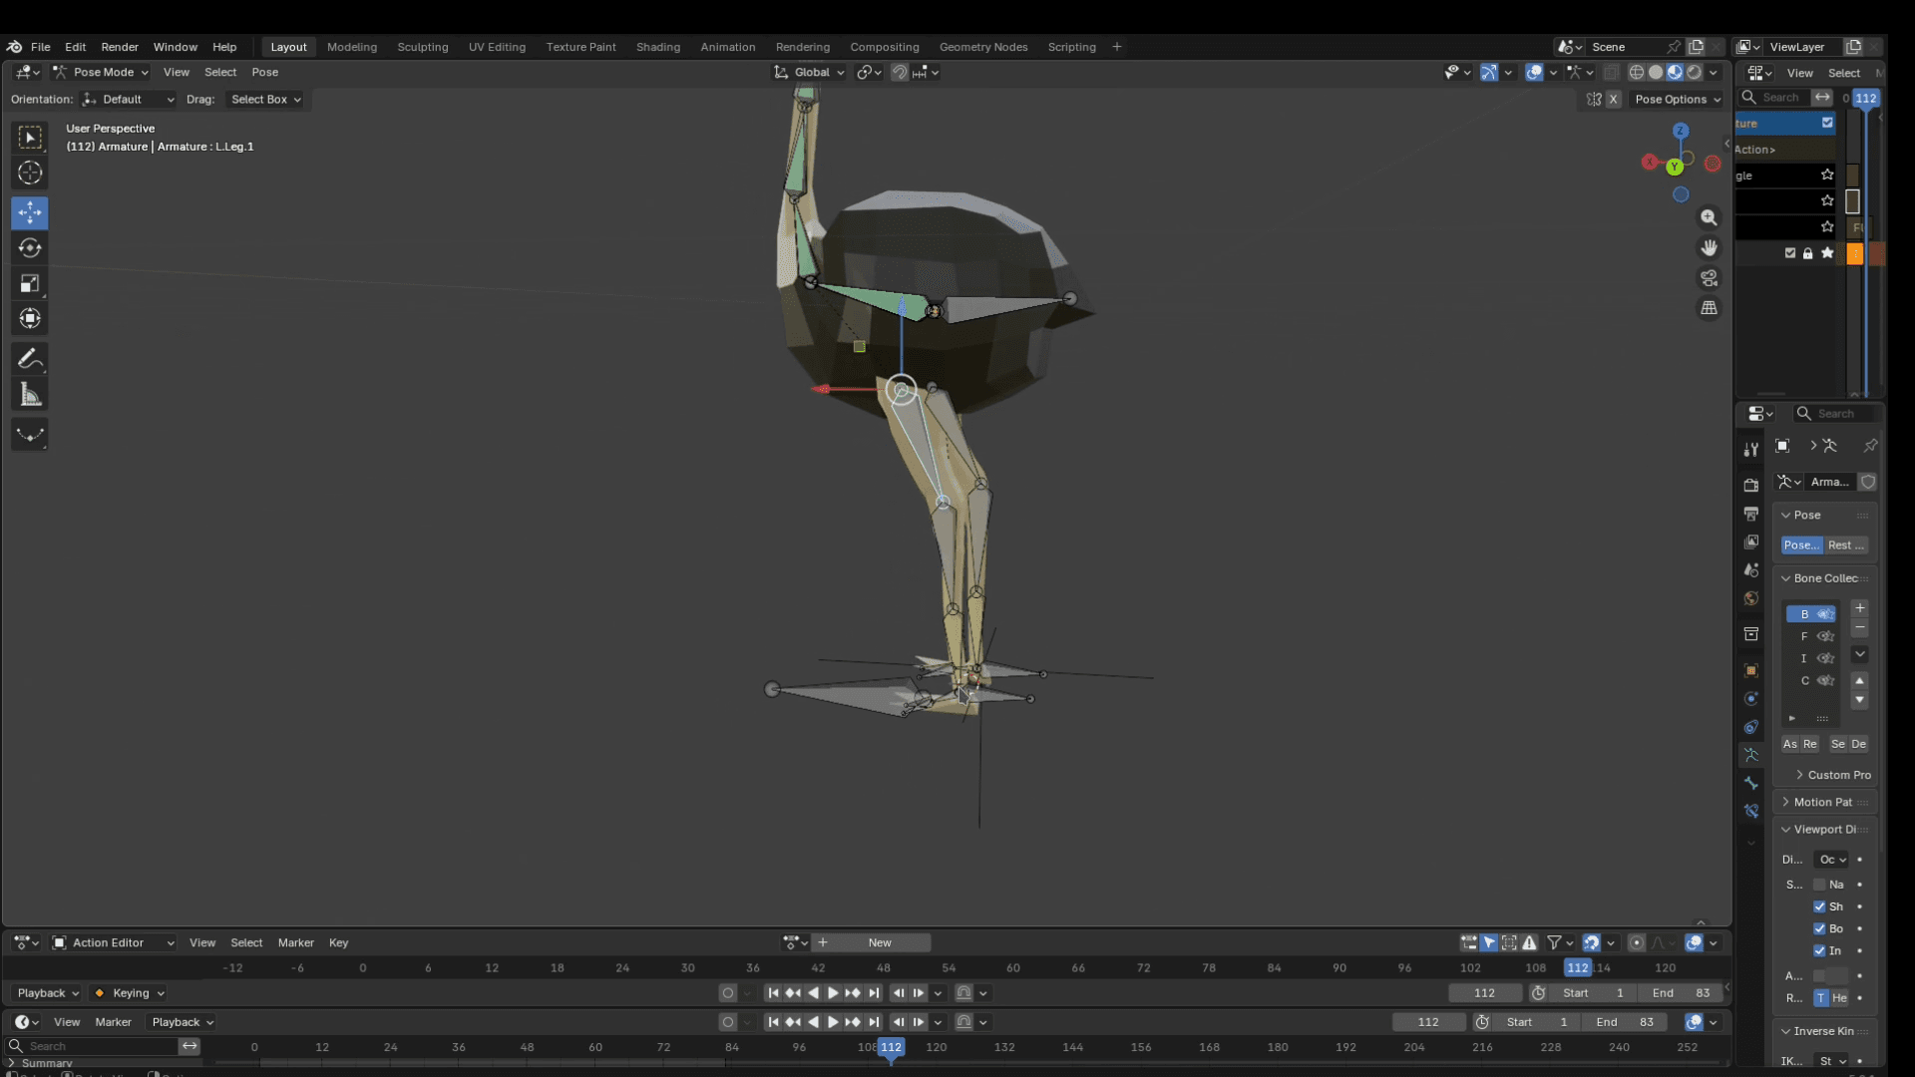Toggle camera view icon in viewport
This screenshot has height=1077, width=1915.
coord(1709,278)
